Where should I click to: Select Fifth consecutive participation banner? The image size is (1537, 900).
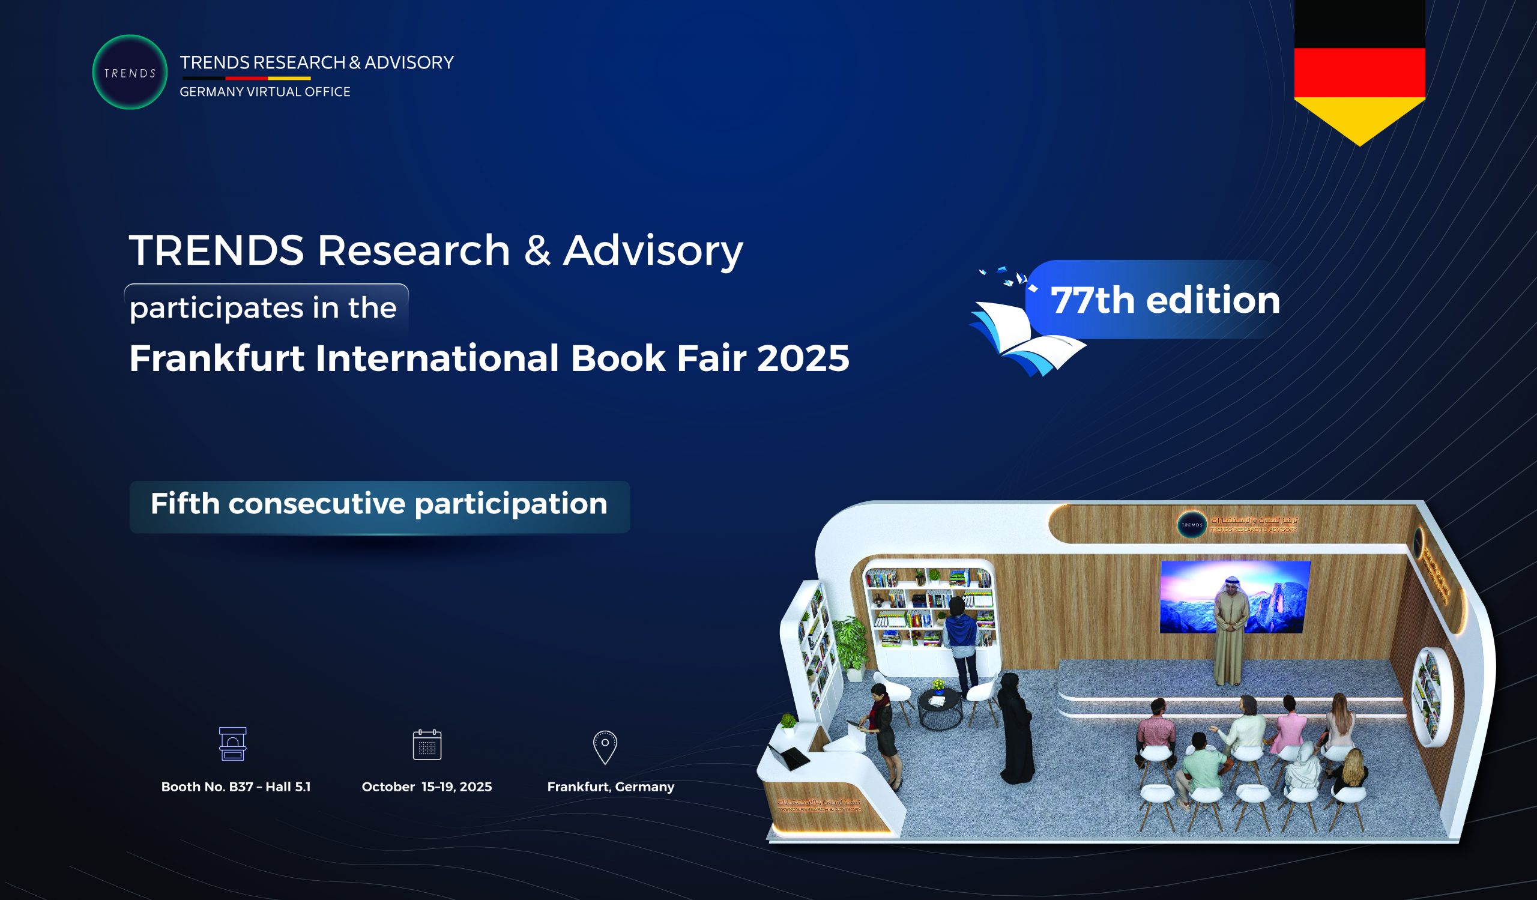379,506
